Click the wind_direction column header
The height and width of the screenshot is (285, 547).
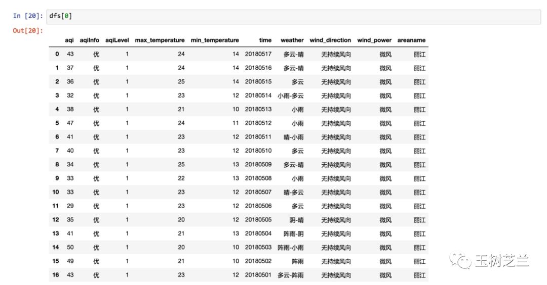330,40
